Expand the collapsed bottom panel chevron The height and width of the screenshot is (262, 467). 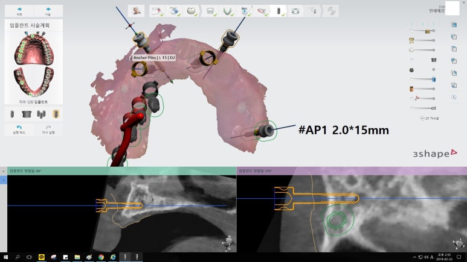(3, 171)
